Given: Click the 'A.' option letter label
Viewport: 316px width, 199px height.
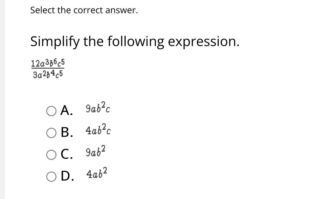Looking at the screenshot, I should 67,111.
